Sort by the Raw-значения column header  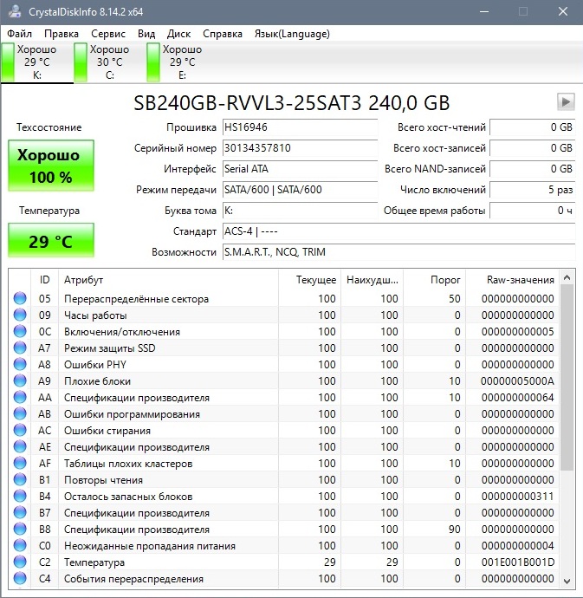point(520,280)
